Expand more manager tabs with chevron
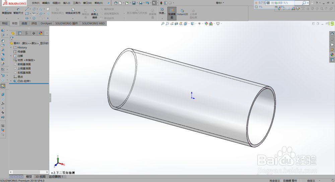The width and height of the screenshot is (335, 182). (47, 33)
